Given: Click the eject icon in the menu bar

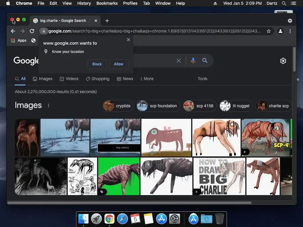Looking at the screenshot, I should coord(215,3).
